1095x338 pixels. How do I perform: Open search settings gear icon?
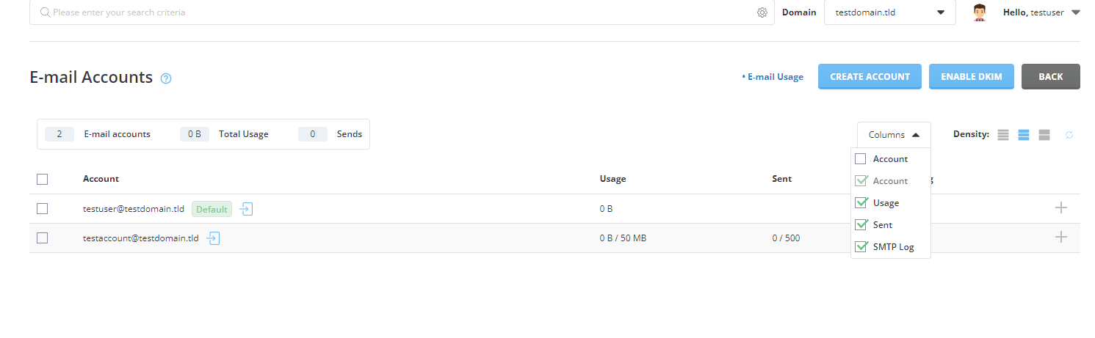(x=762, y=12)
